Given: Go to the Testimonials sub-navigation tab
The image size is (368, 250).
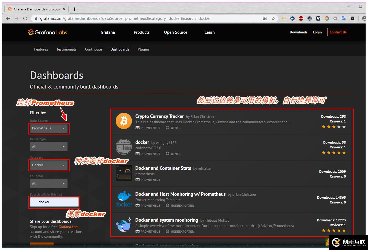Looking at the screenshot, I should pyautogui.click(x=66, y=49).
